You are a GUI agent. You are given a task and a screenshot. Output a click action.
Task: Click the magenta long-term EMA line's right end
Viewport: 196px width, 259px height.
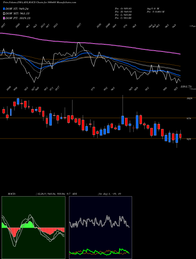(180, 54)
